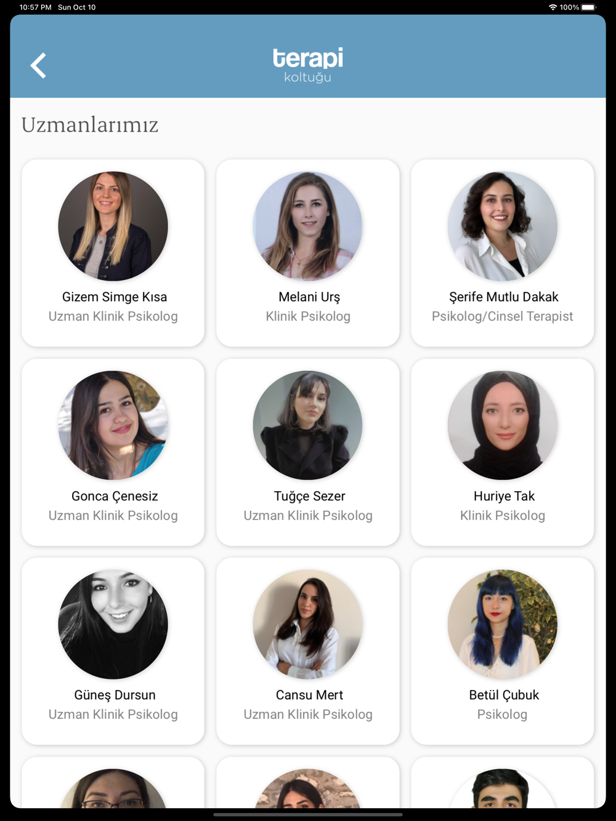Tap the Melani Urş name text

(x=309, y=297)
